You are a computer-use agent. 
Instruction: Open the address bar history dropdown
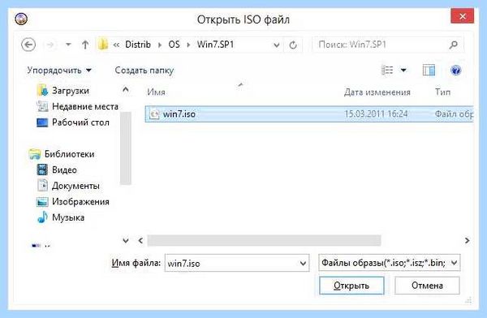click(277, 45)
